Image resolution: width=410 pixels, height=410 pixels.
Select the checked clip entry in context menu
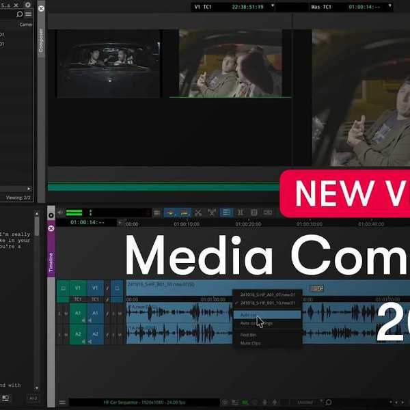(x=267, y=303)
